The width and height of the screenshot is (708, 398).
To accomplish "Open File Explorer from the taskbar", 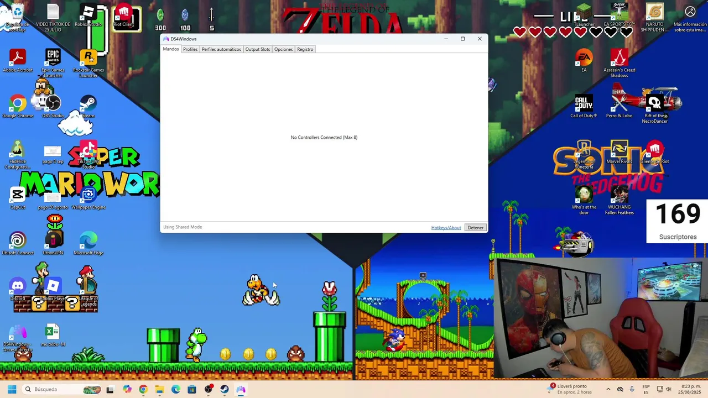I will (x=159, y=389).
